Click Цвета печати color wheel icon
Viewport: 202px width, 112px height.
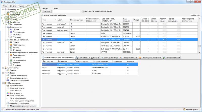tap(8, 93)
